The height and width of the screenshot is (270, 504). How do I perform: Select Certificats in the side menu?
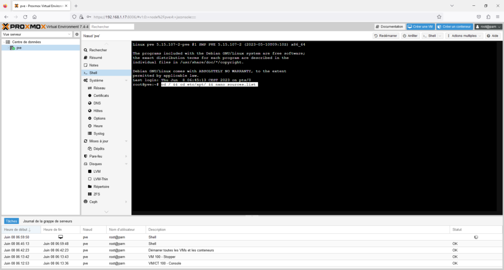(101, 95)
